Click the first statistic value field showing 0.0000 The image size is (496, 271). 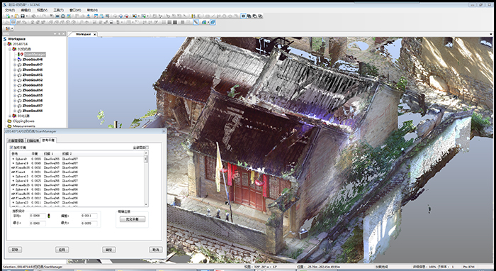tap(38, 216)
